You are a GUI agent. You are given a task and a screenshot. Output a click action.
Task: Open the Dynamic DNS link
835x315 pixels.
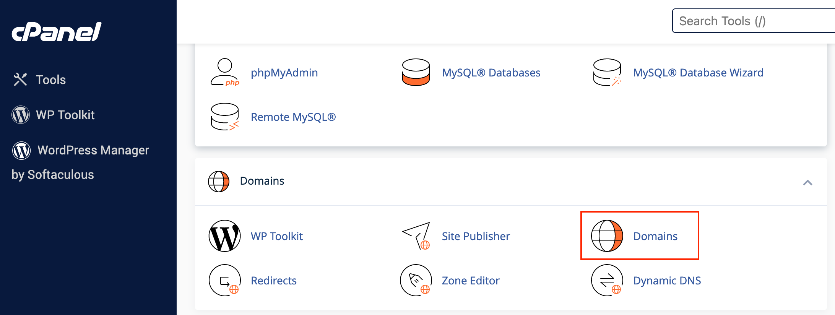[667, 281]
